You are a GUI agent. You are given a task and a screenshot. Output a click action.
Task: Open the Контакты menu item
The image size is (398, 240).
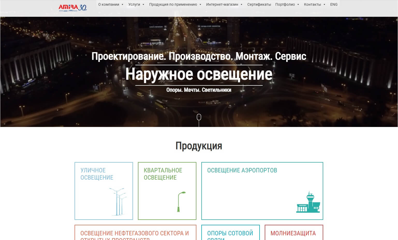312,4
